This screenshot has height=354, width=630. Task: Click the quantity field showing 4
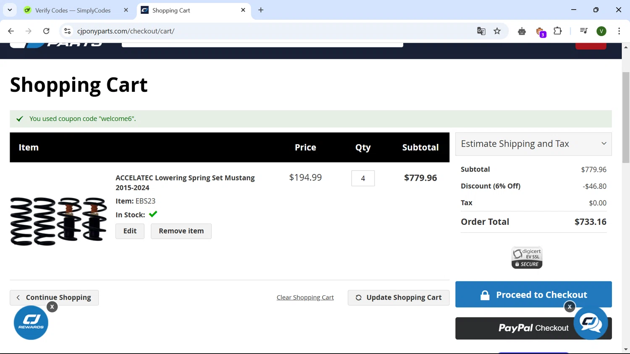[x=363, y=178]
